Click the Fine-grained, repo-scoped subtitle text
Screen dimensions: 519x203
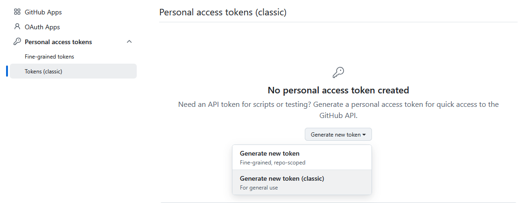click(x=273, y=163)
